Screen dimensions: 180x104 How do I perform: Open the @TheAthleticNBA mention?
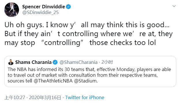[x=53, y=81]
